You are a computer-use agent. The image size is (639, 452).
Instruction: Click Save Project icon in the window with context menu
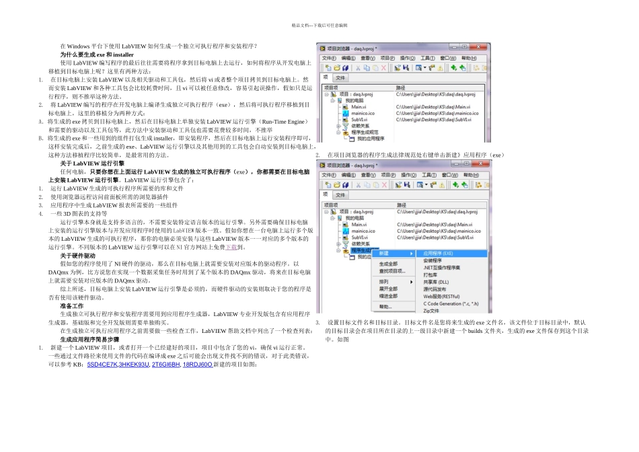point(407,185)
